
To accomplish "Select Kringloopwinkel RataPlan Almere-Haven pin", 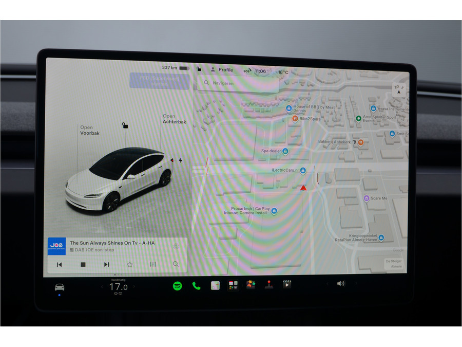I will tap(381, 237).
